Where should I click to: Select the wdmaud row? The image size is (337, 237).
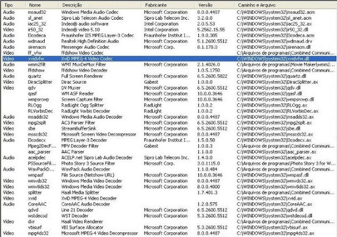tap(169, 41)
